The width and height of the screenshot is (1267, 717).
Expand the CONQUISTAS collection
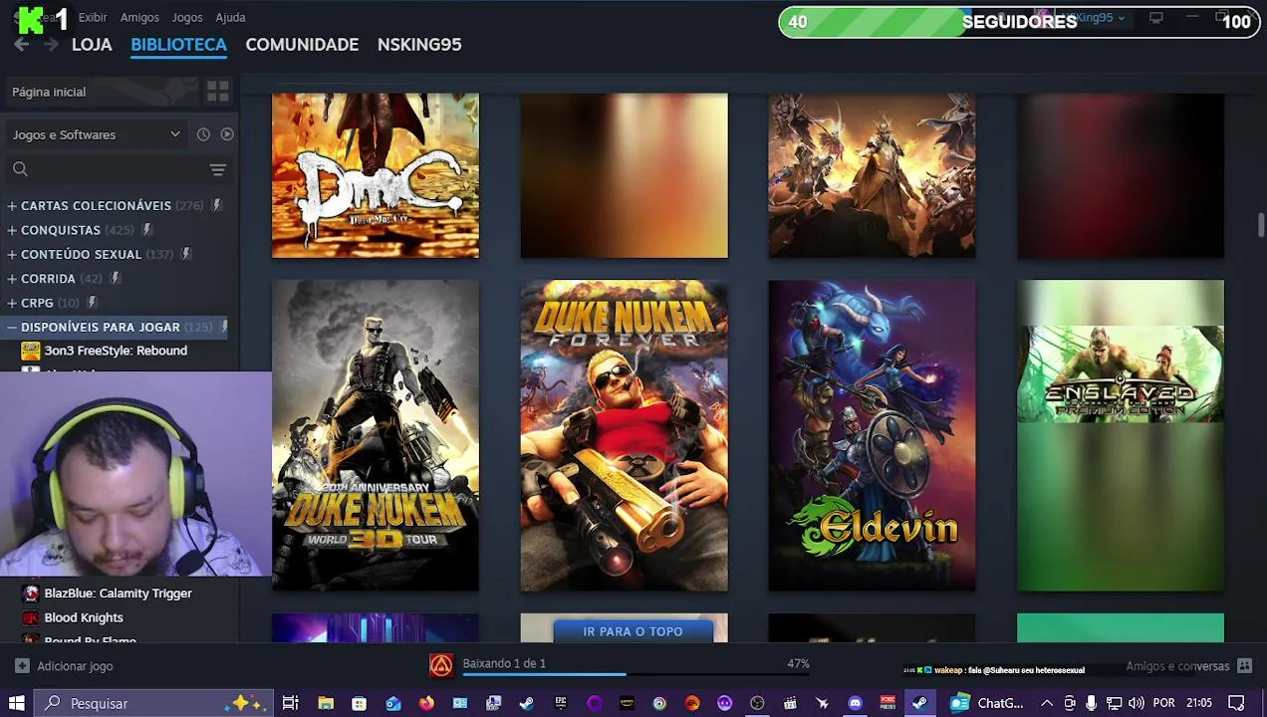[x=12, y=230]
